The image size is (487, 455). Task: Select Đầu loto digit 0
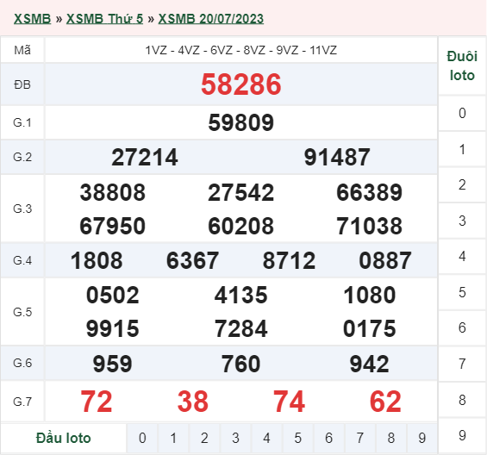pyautogui.click(x=142, y=438)
